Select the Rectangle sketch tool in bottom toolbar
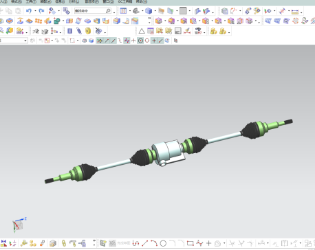Viewport: 315px width, 250px height. pyautogui.click(x=191, y=243)
